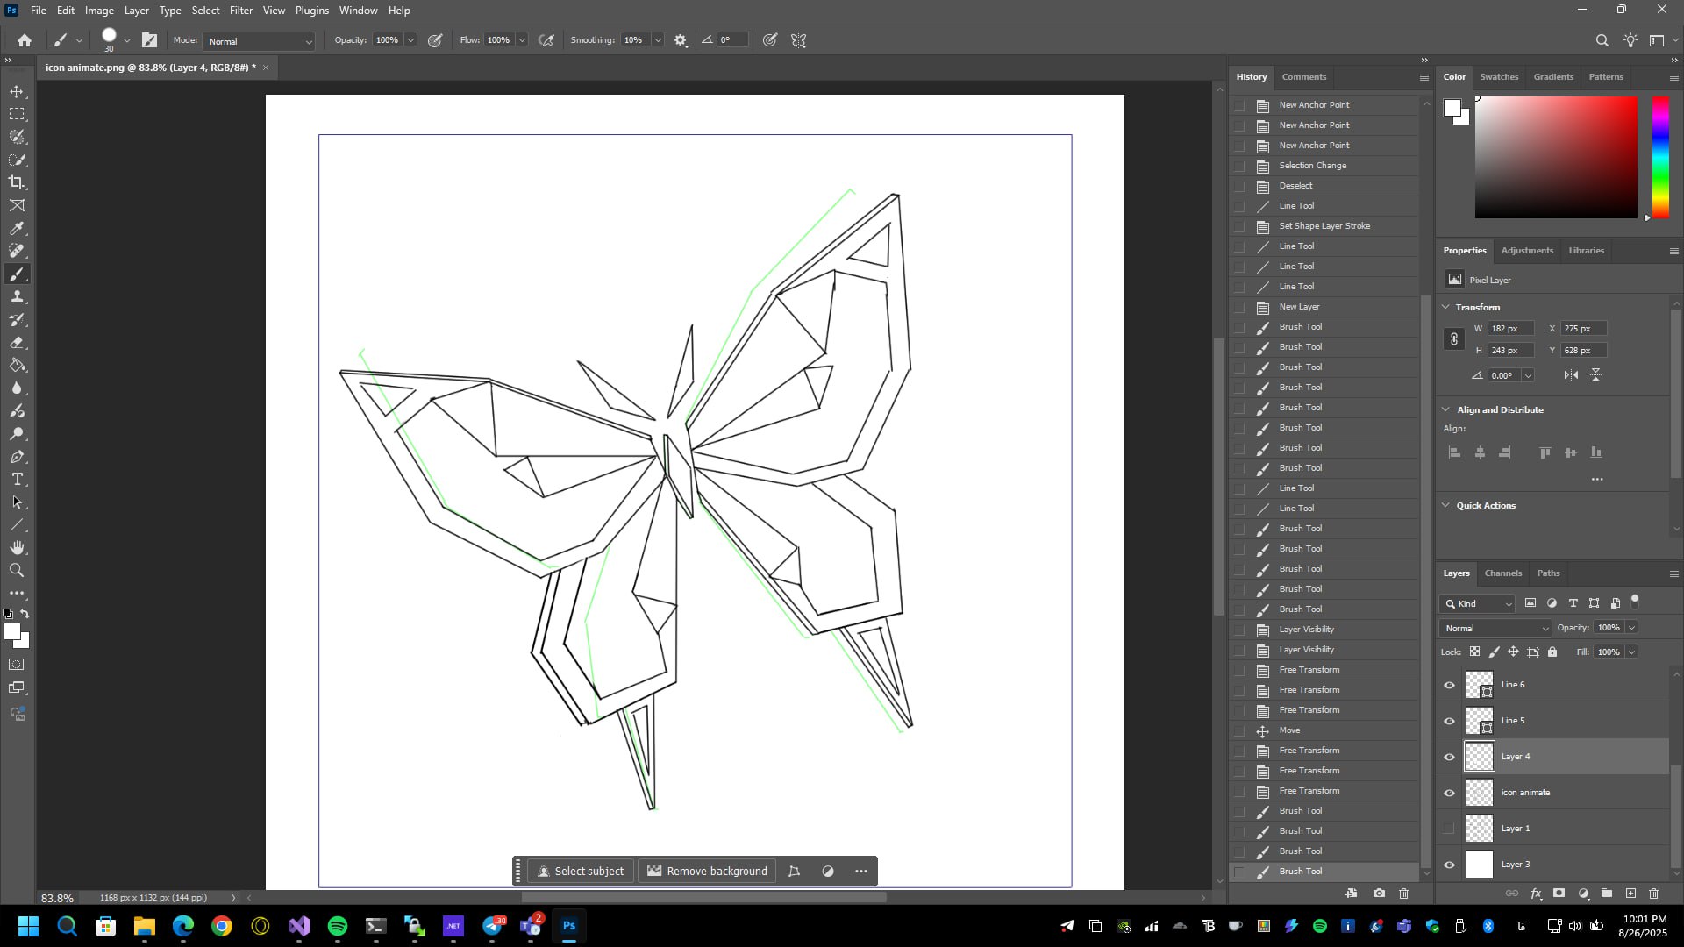Screen dimensions: 1684x947
Task: Select the Horizontal Type tool
Action: tap(17, 480)
